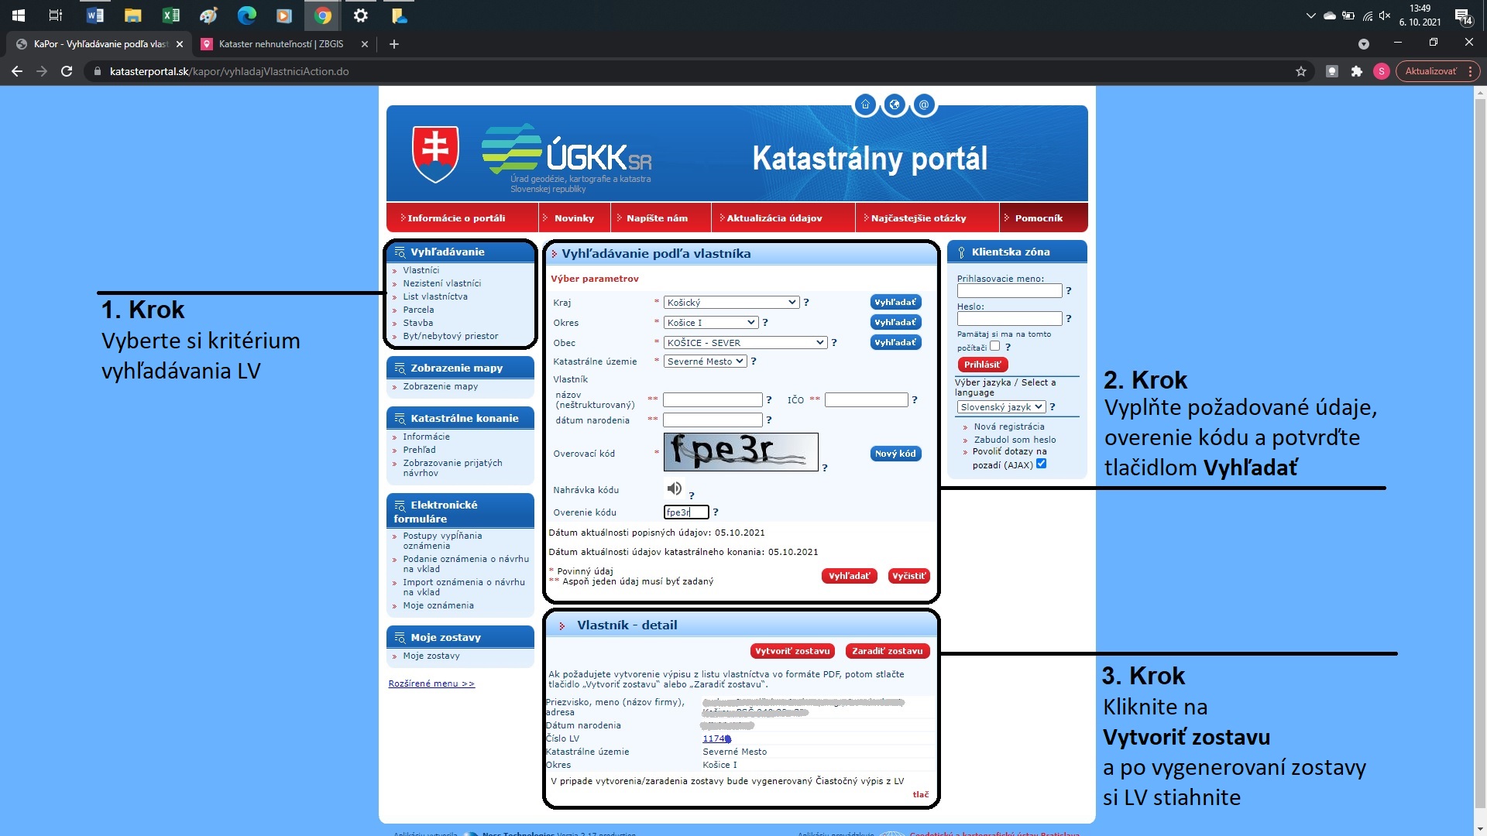1487x836 pixels.
Task: Click the home icon above the banner
Action: 865,104
